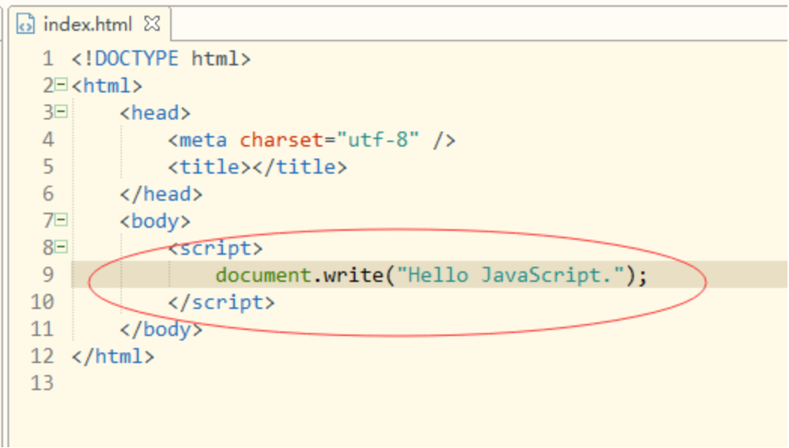Click the <!DOCTYPE html> declaration on line 1

tap(161, 59)
